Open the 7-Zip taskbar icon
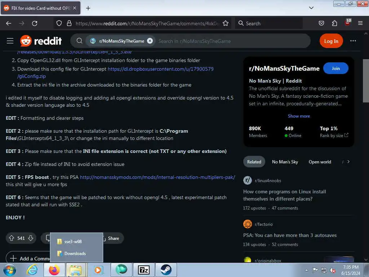This screenshot has width=369, height=277. click(144, 270)
